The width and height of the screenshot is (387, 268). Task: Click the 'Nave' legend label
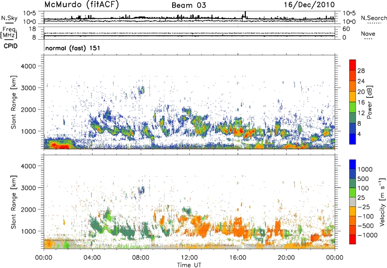click(368, 34)
